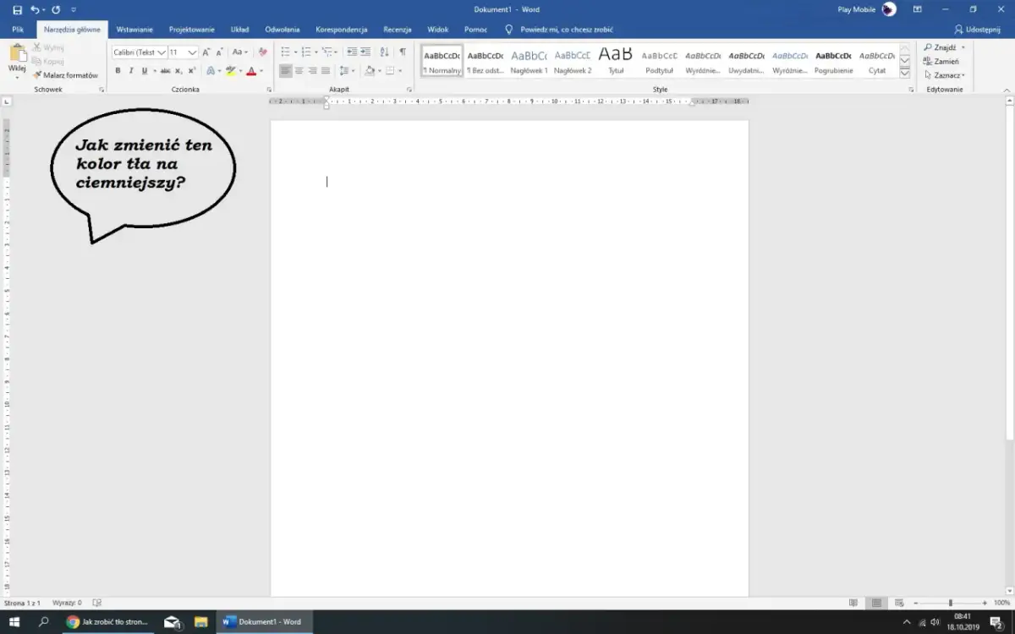Expand the Style gallery with the More arrow
Screen dimensions: 1015x634
905,71
